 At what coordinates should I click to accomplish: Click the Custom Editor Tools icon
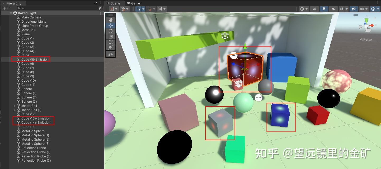[x=110, y=53]
